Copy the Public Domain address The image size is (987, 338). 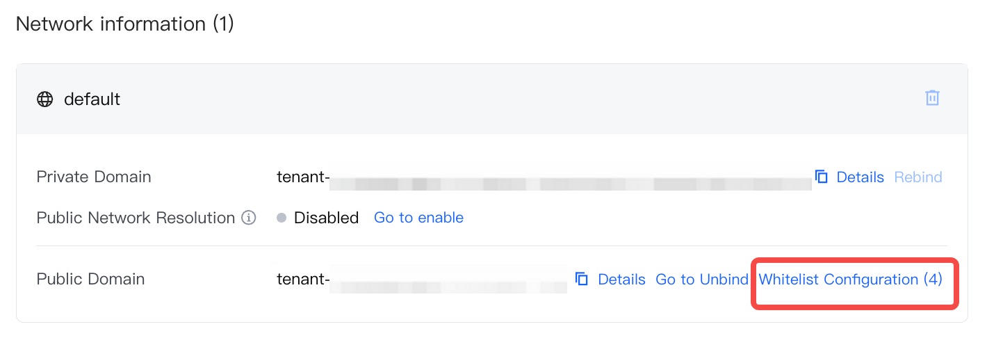(x=582, y=280)
